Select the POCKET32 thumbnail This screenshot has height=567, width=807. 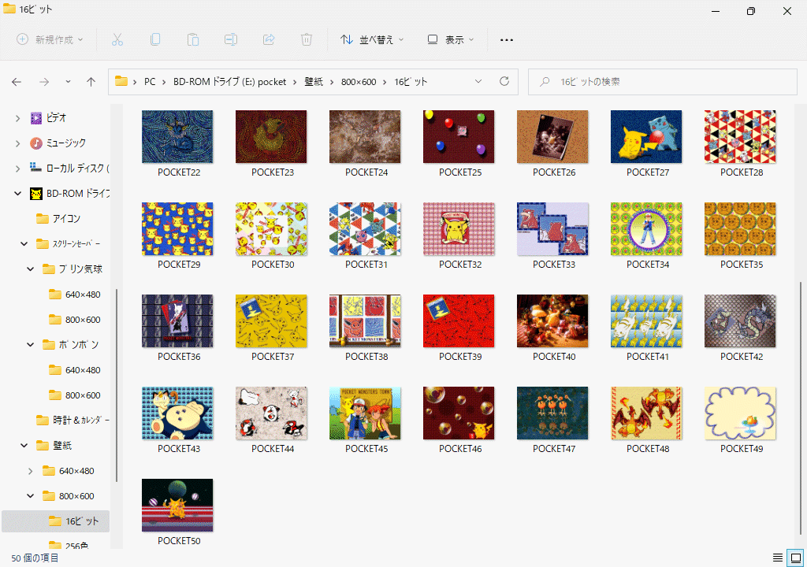pyautogui.click(x=459, y=228)
